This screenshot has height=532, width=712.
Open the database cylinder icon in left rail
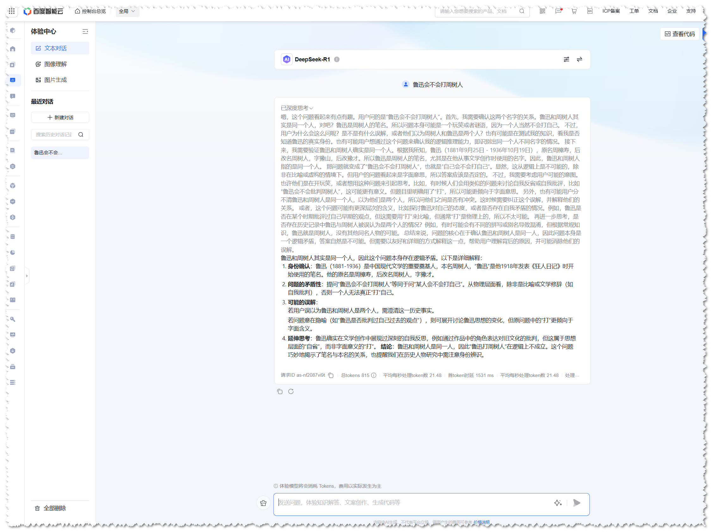pyautogui.click(x=13, y=237)
